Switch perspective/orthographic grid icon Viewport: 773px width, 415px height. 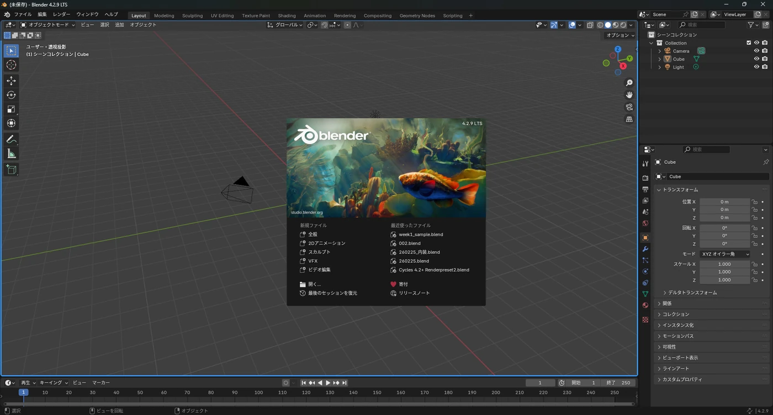[x=629, y=119]
